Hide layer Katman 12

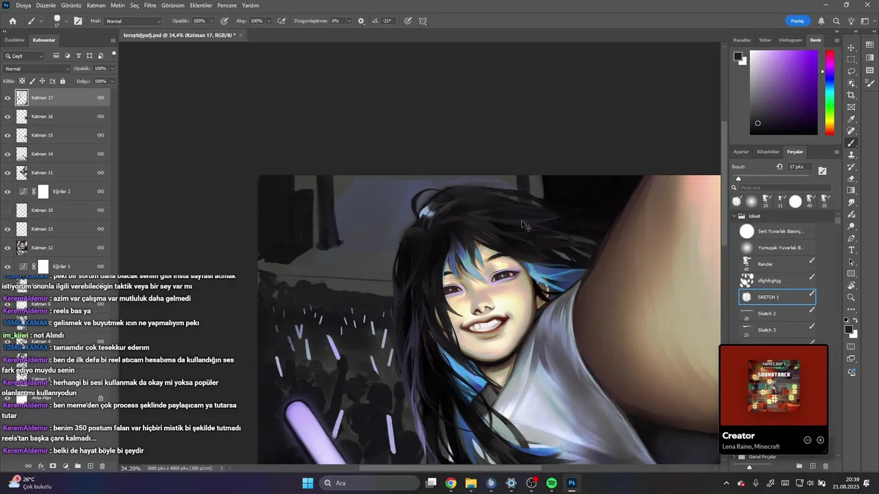8,248
